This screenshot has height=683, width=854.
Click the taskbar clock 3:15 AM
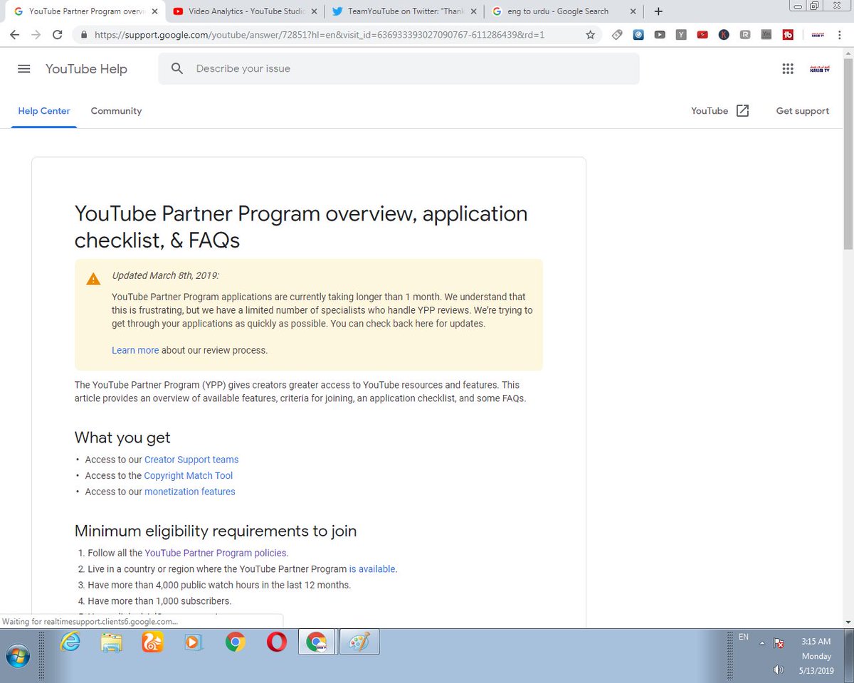coord(816,642)
